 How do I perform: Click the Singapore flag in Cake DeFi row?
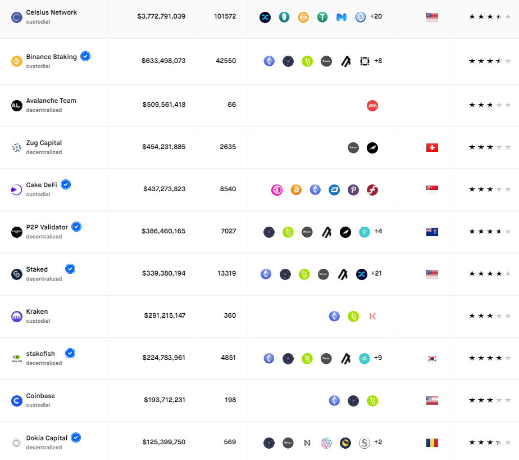(432, 190)
